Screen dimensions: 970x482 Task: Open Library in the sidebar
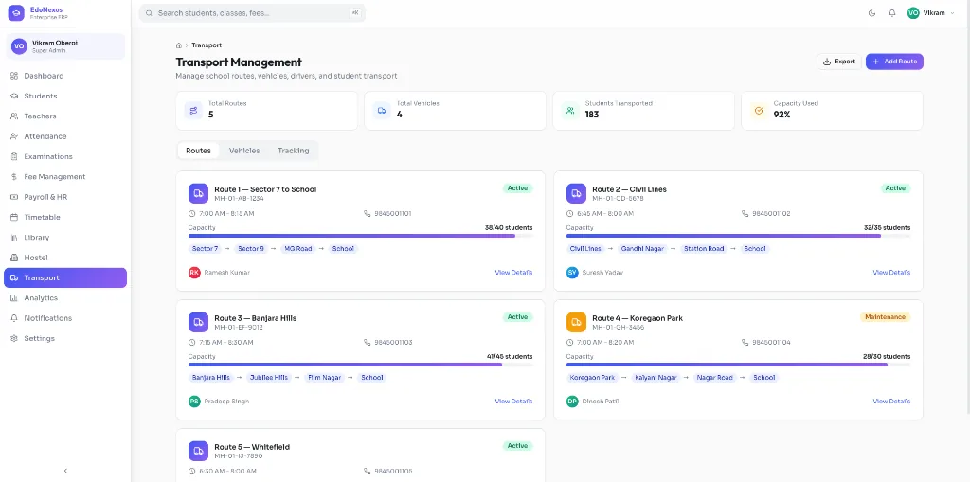tap(65, 238)
